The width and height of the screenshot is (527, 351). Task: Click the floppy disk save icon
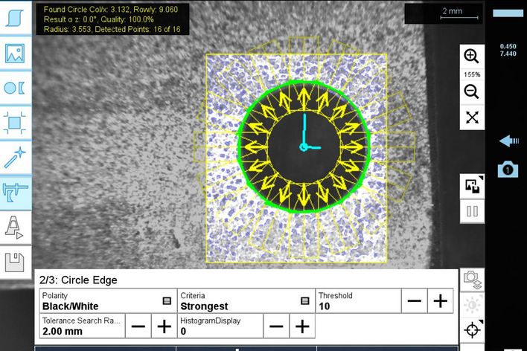(15, 262)
